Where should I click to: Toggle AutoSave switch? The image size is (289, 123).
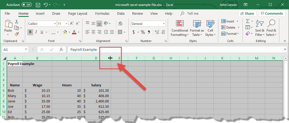(x=27, y=5)
